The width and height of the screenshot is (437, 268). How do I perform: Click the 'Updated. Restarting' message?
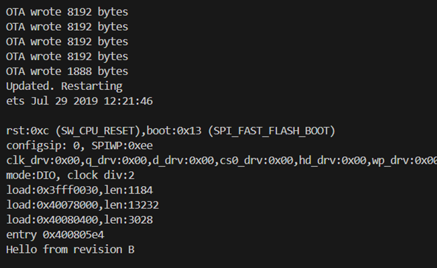tap(64, 87)
